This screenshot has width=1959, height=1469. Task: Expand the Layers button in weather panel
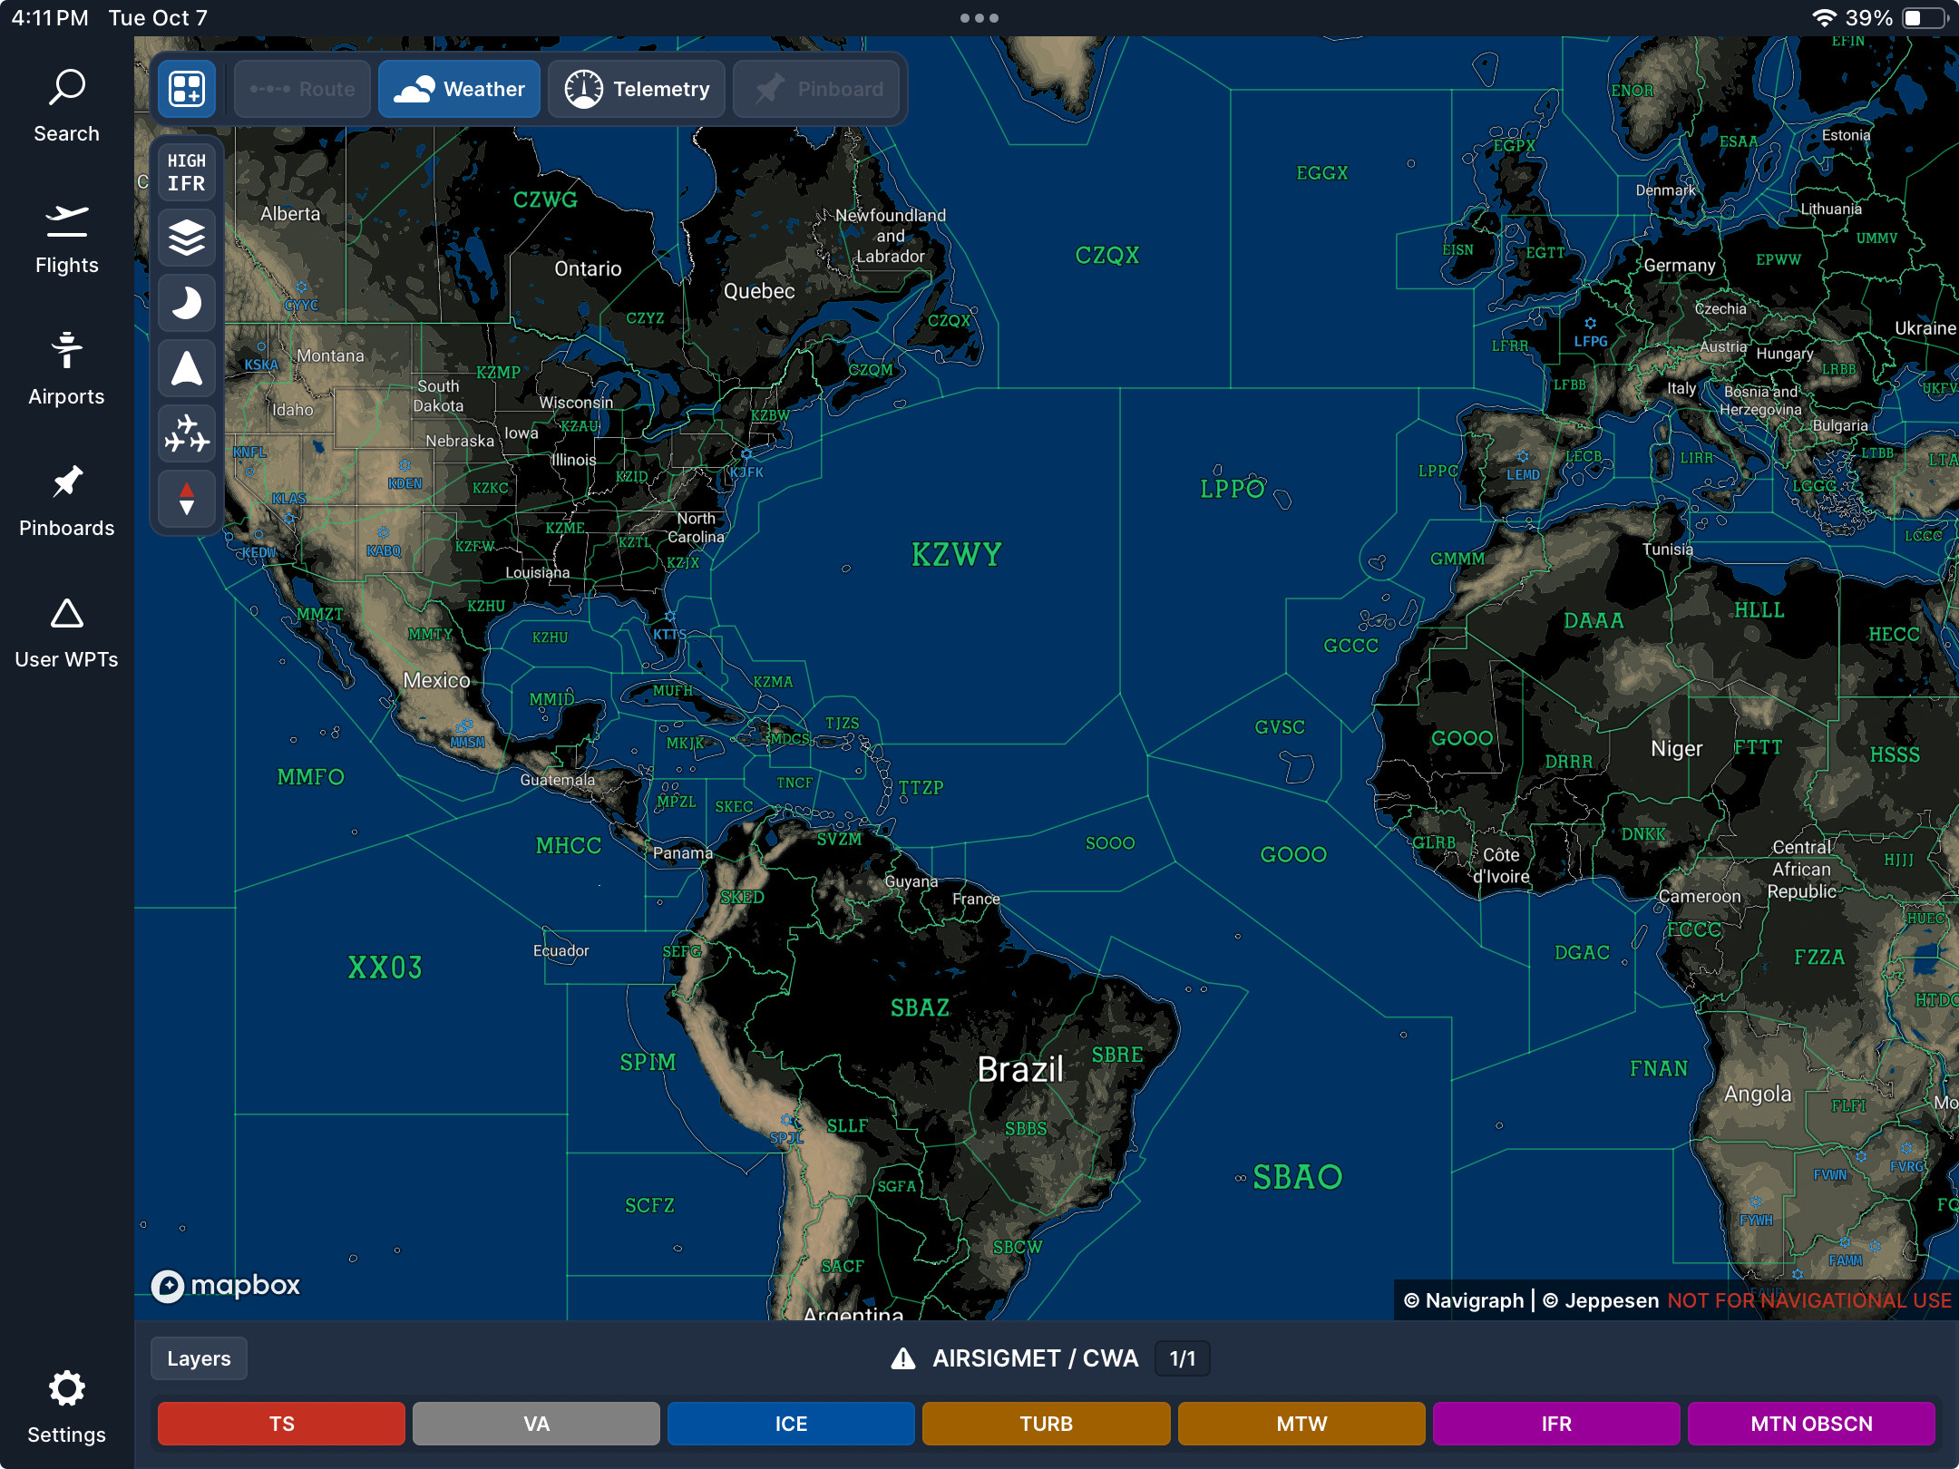(199, 1358)
